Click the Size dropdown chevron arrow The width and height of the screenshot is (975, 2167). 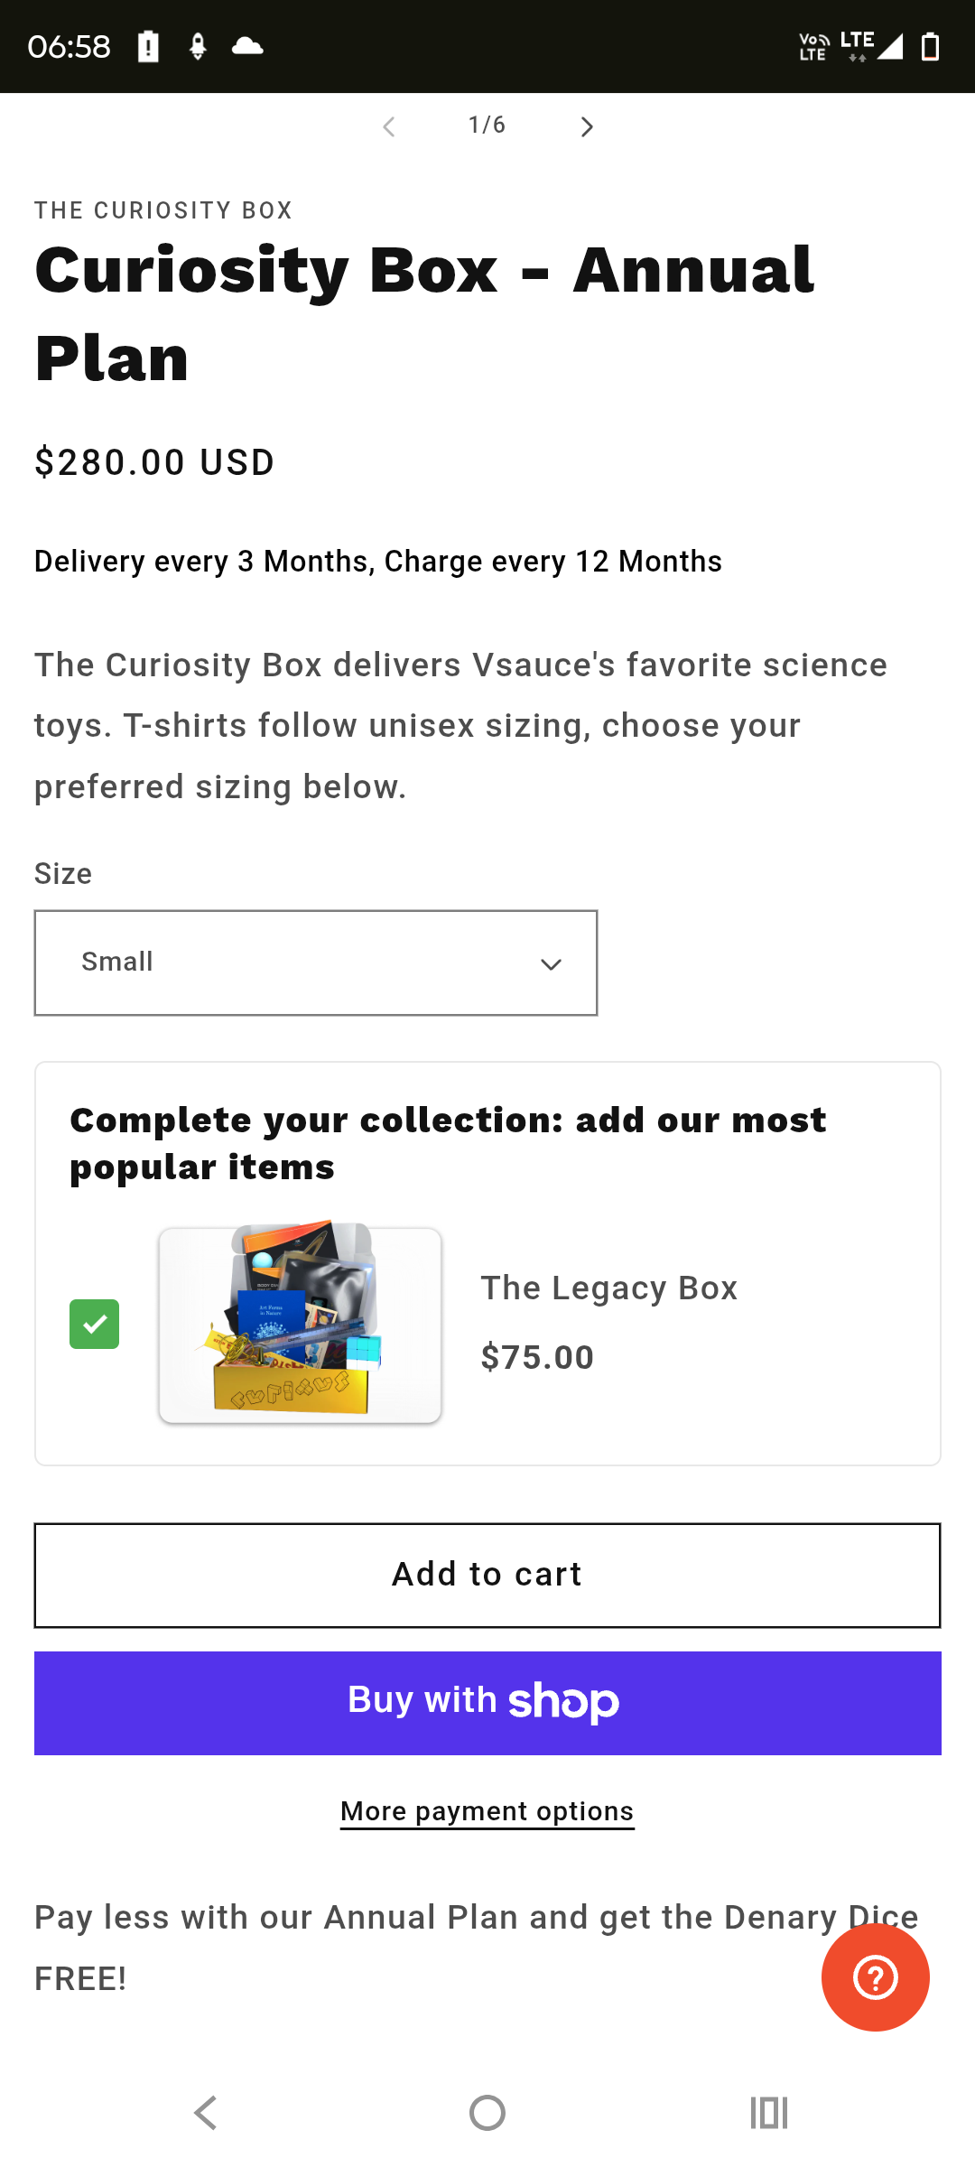pyautogui.click(x=551, y=964)
